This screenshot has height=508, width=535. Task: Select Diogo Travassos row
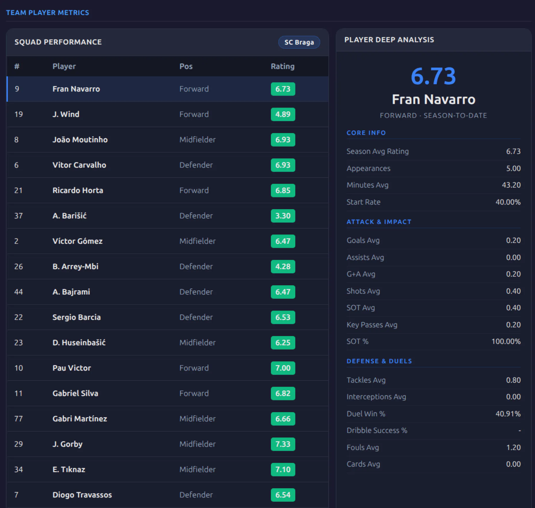[x=168, y=495]
